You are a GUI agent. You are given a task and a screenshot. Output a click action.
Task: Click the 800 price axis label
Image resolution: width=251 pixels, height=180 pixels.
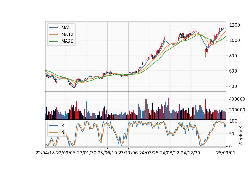(x=233, y=56)
